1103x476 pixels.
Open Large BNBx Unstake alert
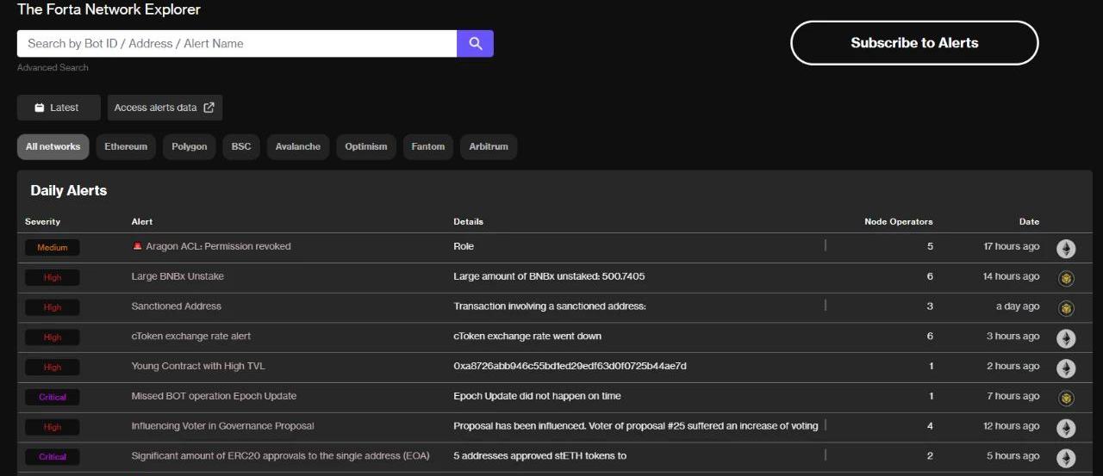click(178, 276)
